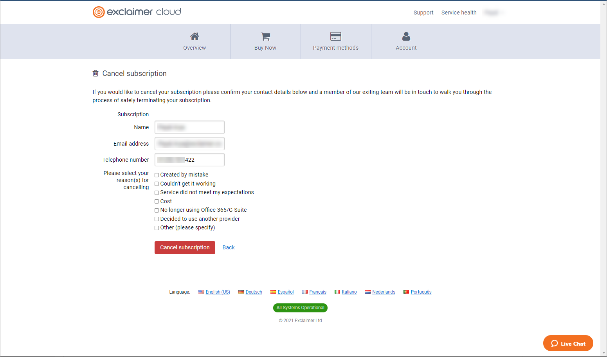
Task: Click the Exclaimer Cloud logo
Action: pyautogui.click(x=137, y=12)
